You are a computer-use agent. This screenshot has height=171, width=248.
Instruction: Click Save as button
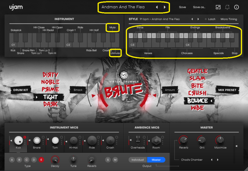(x=199, y=7)
